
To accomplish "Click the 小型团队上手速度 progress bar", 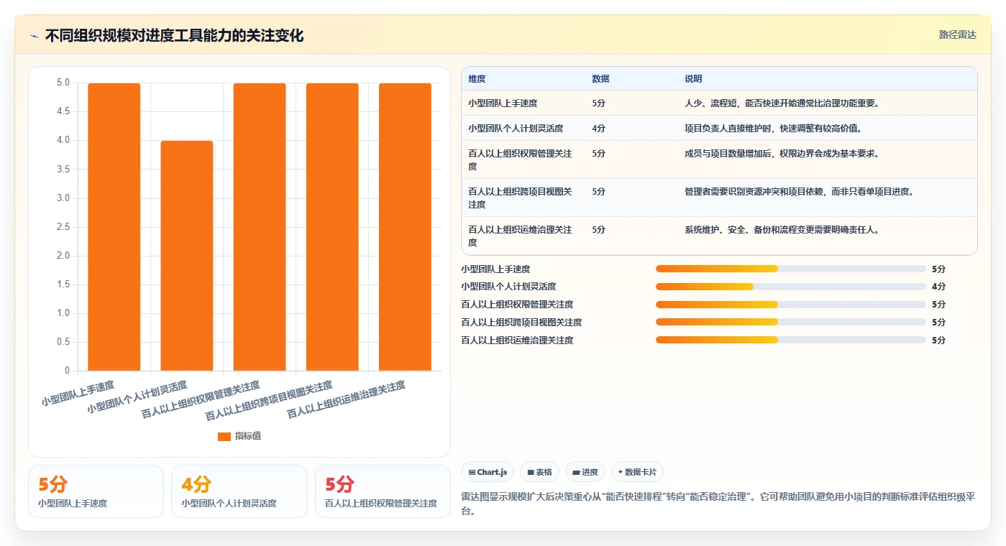I will click(x=790, y=269).
